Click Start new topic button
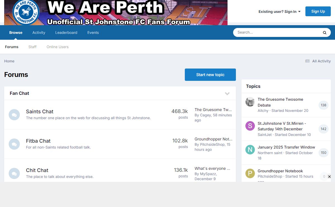This screenshot has height=207, width=335. pyautogui.click(x=210, y=75)
